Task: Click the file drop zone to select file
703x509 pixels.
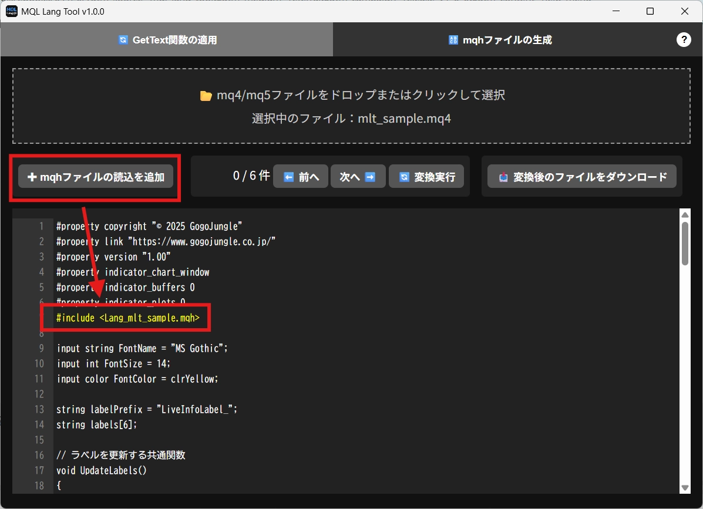Action: click(x=351, y=106)
